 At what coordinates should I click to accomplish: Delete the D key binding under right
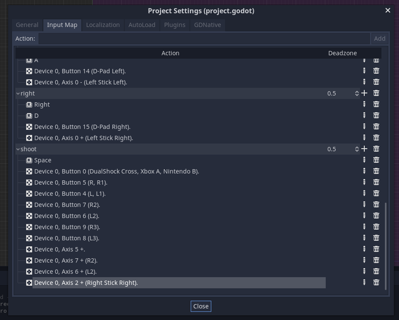pyautogui.click(x=376, y=116)
